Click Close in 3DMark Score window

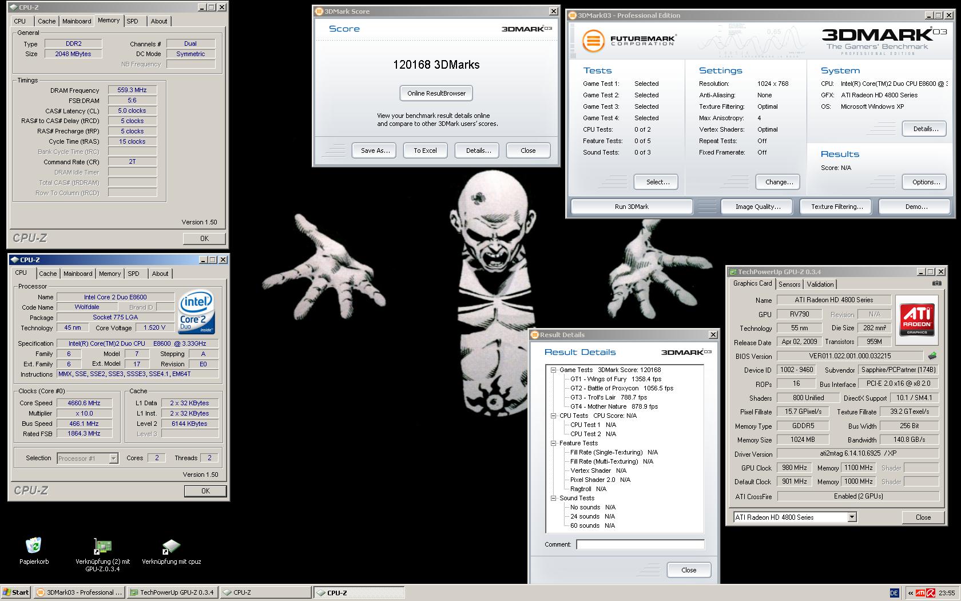coord(528,151)
